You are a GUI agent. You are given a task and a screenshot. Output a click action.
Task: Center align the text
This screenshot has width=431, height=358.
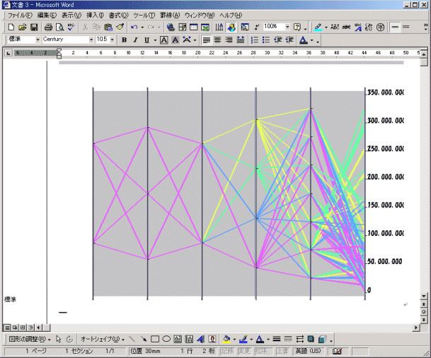217,40
